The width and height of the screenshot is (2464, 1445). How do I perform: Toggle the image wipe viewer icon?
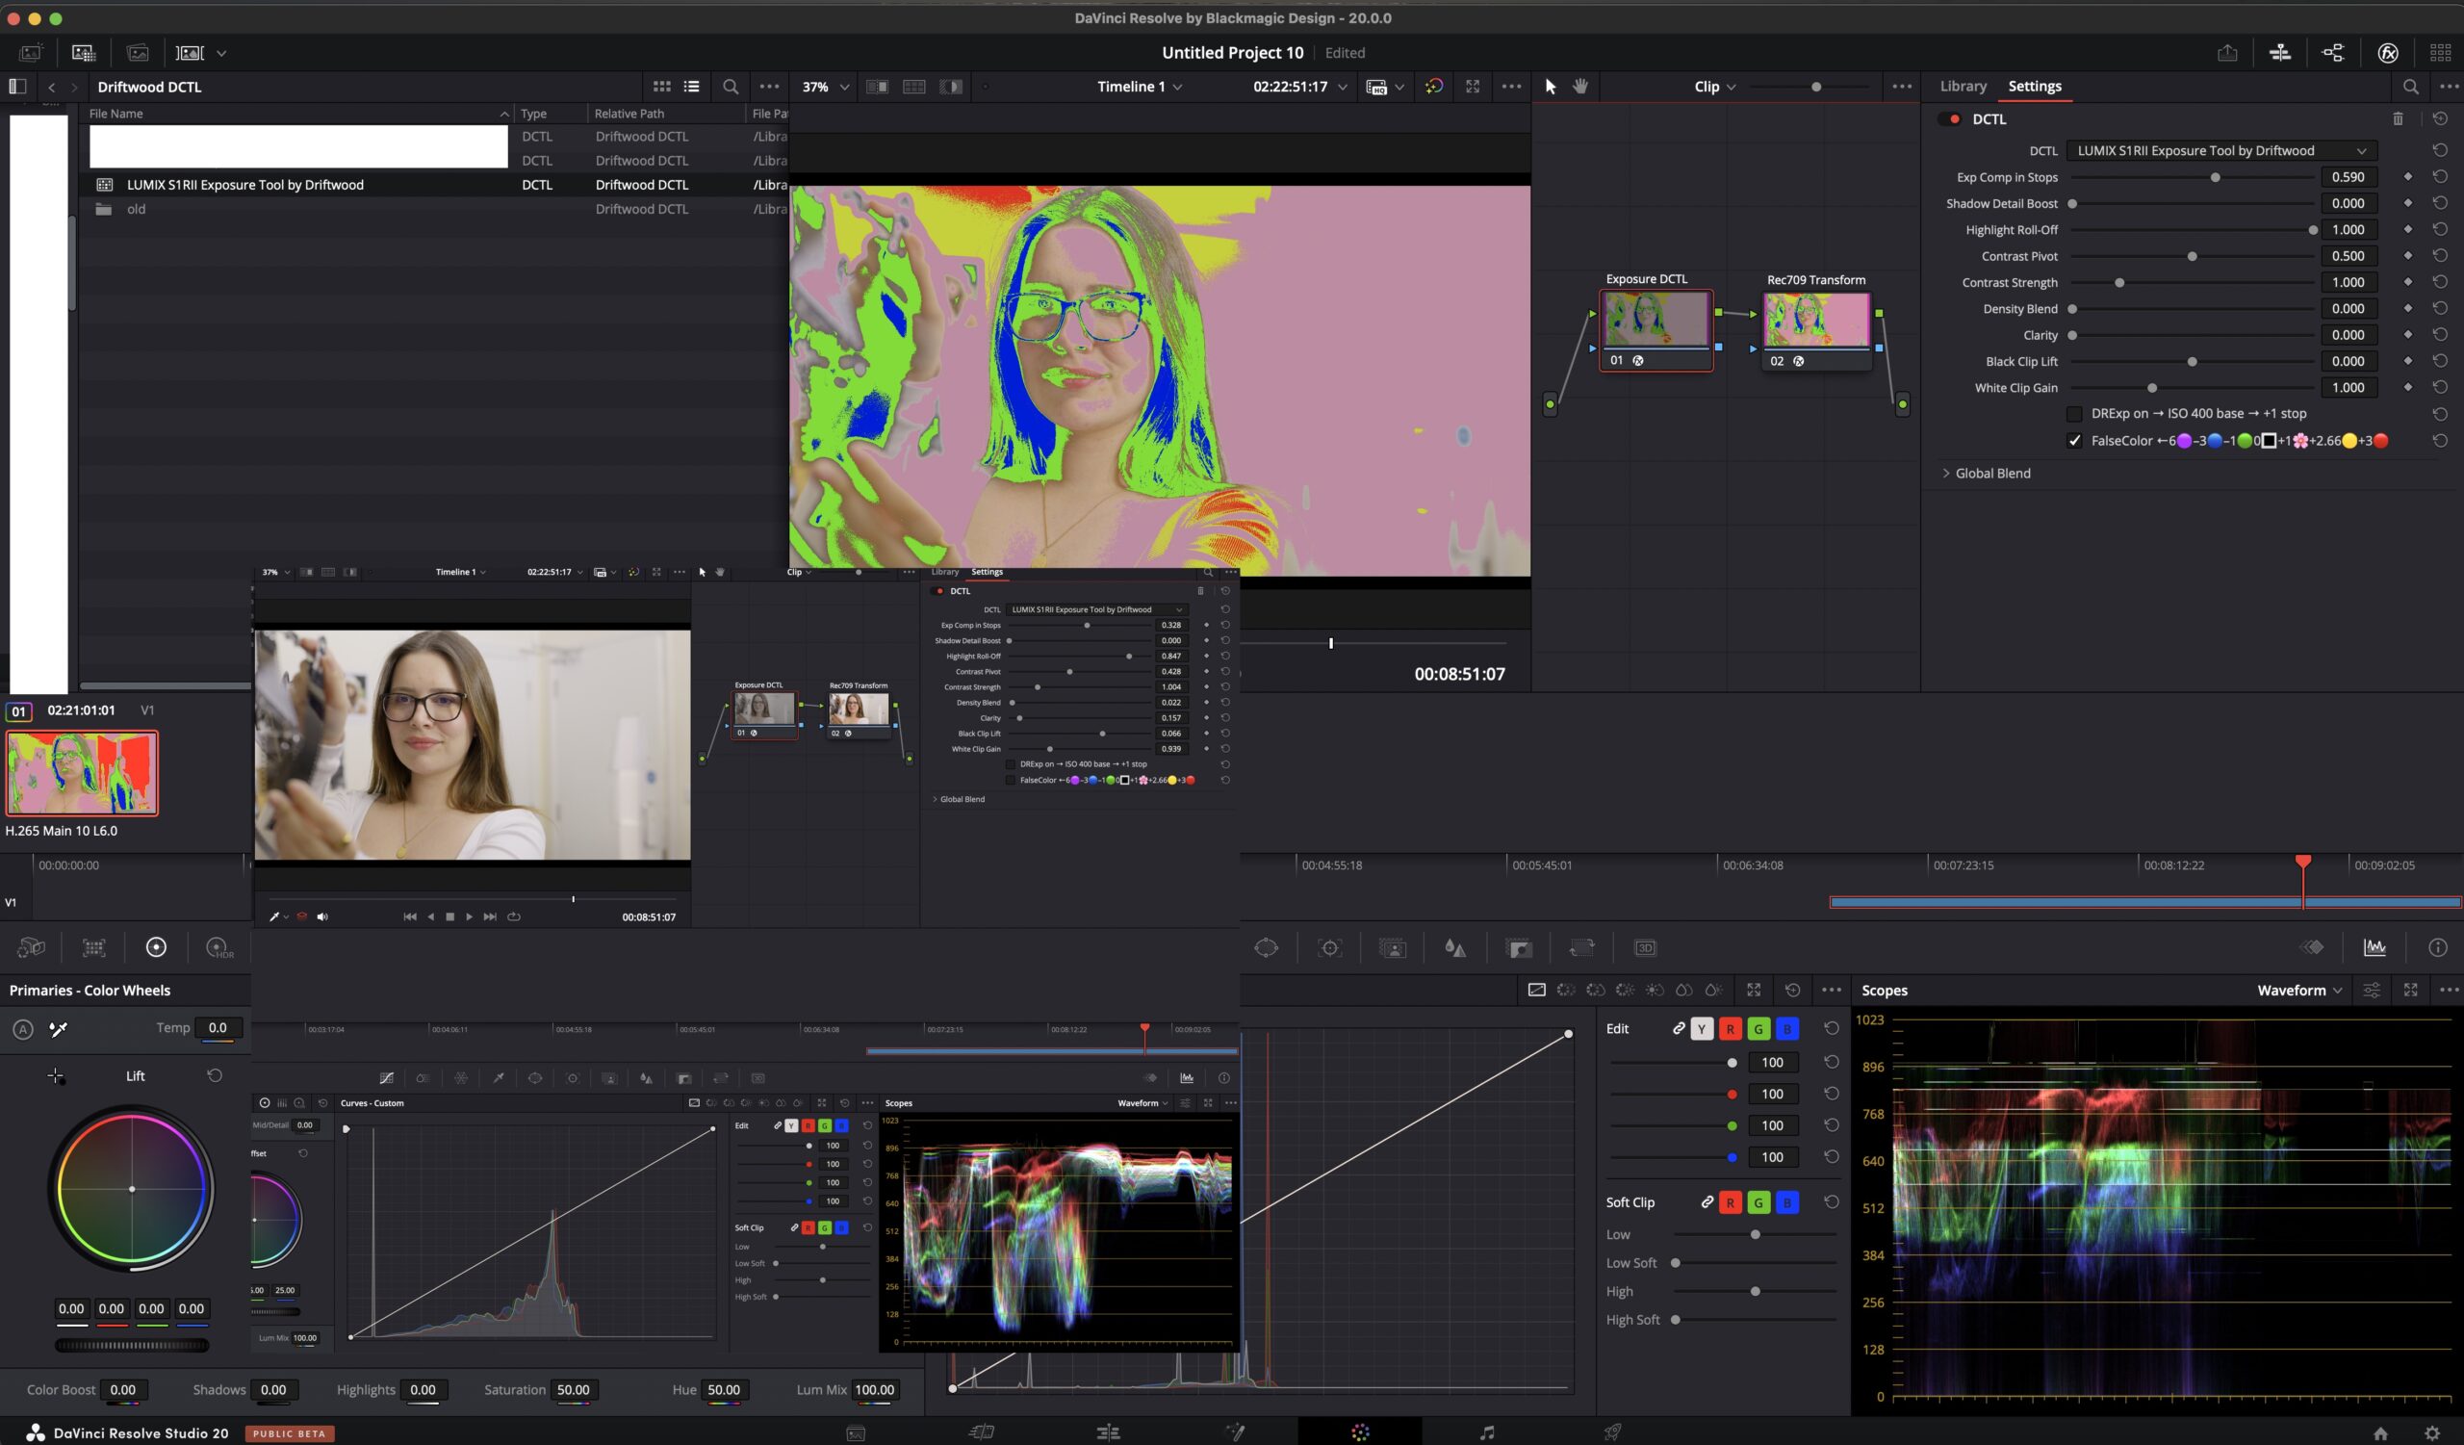click(x=877, y=86)
